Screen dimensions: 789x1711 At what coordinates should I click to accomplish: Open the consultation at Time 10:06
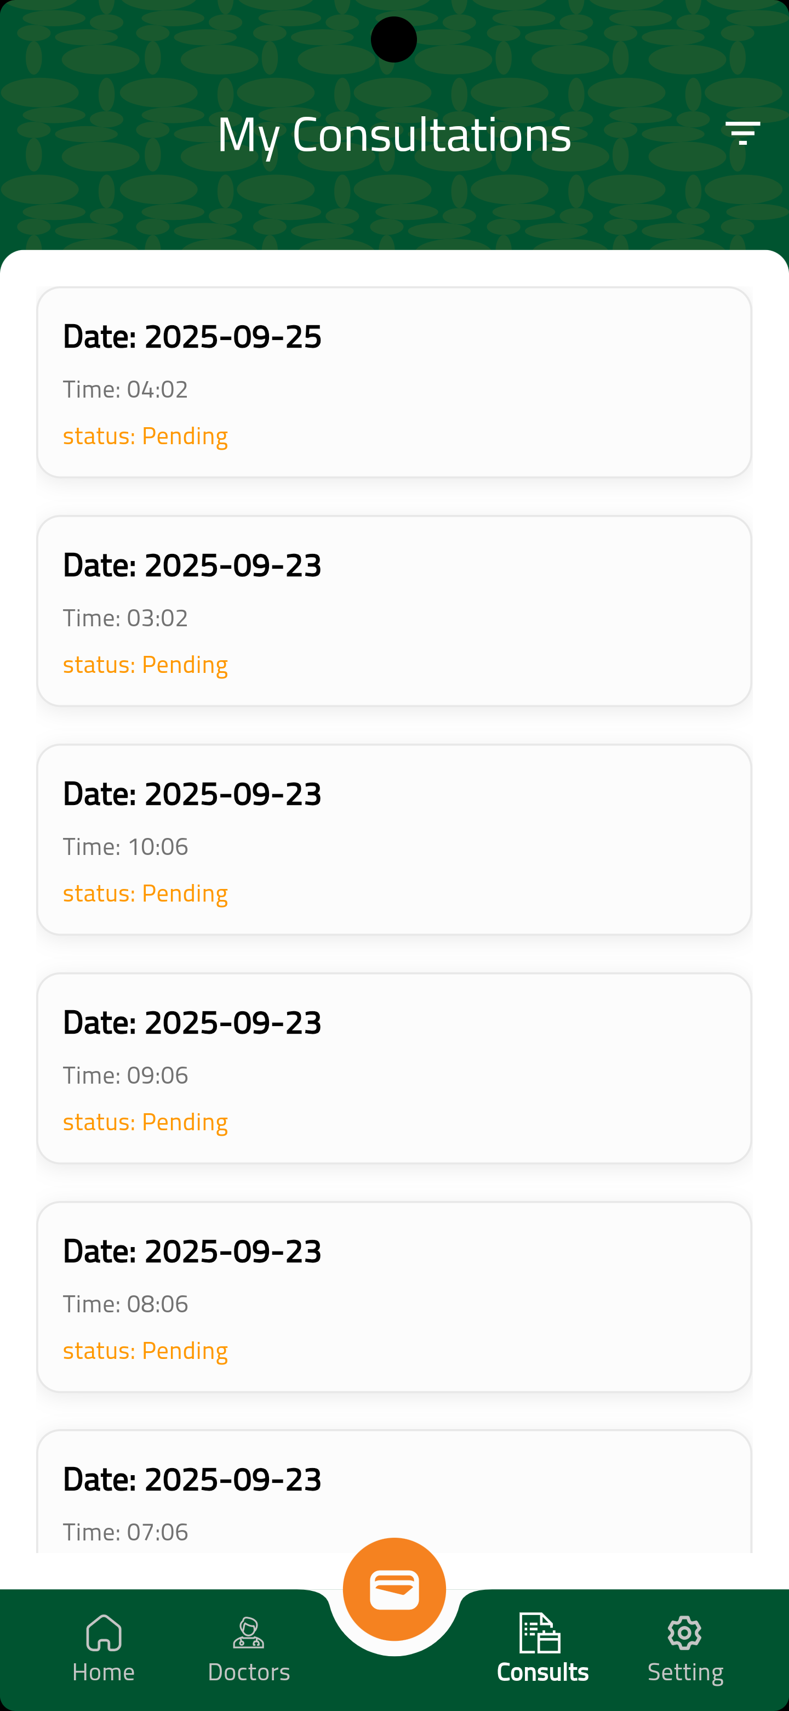point(394,839)
